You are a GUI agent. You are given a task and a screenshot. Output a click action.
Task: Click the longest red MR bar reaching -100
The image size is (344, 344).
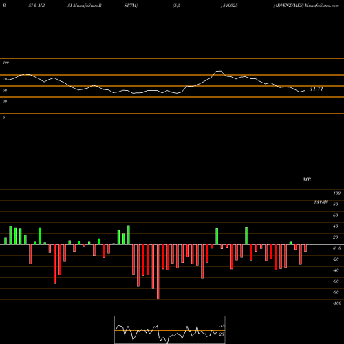(158, 272)
